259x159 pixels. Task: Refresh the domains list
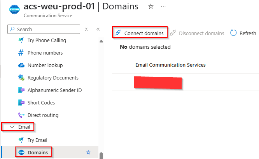243,33
